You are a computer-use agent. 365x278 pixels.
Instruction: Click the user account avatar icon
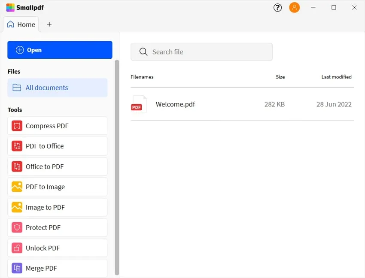(x=295, y=7)
